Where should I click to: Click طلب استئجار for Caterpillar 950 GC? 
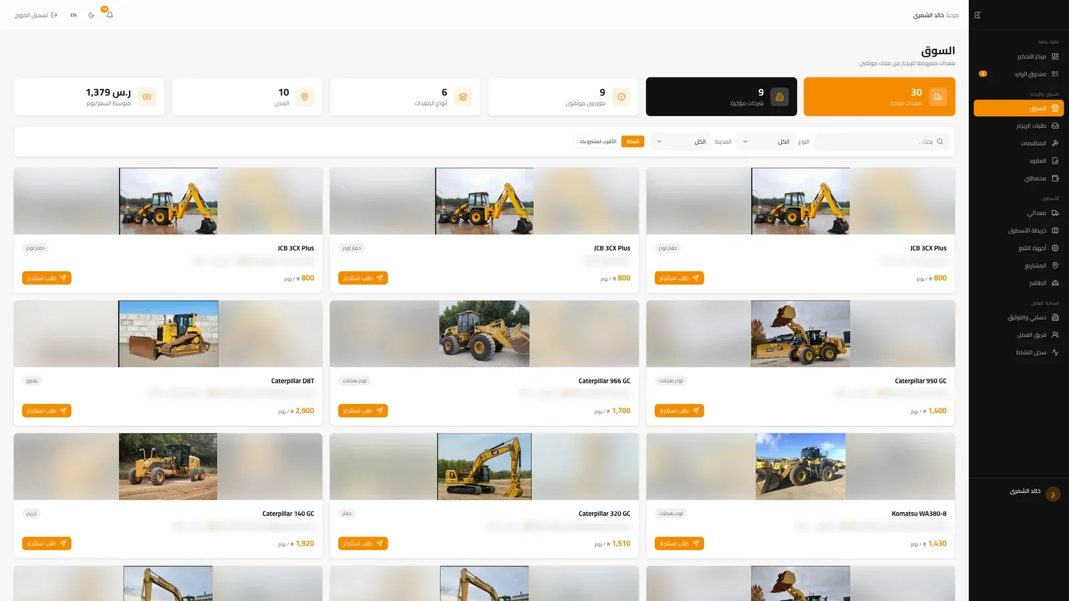click(x=679, y=411)
